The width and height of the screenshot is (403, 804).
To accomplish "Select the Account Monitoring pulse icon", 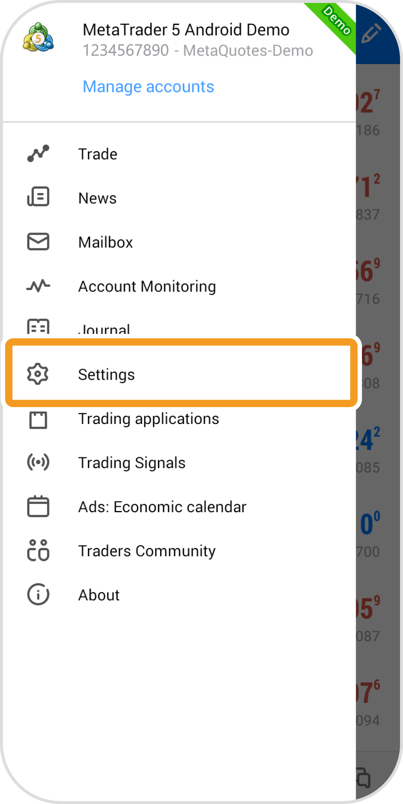I will pos(38,286).
